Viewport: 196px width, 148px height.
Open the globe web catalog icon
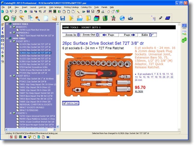pyautogui.click(x=122, y=18)
